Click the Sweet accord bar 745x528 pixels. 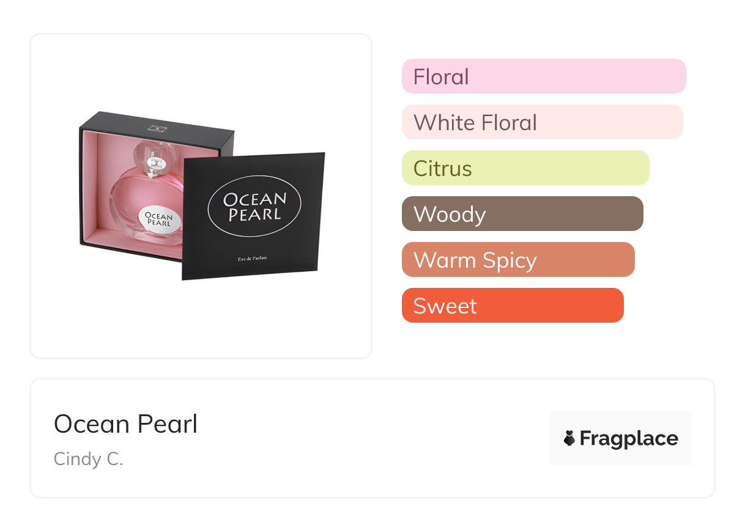tap(512, 306)
